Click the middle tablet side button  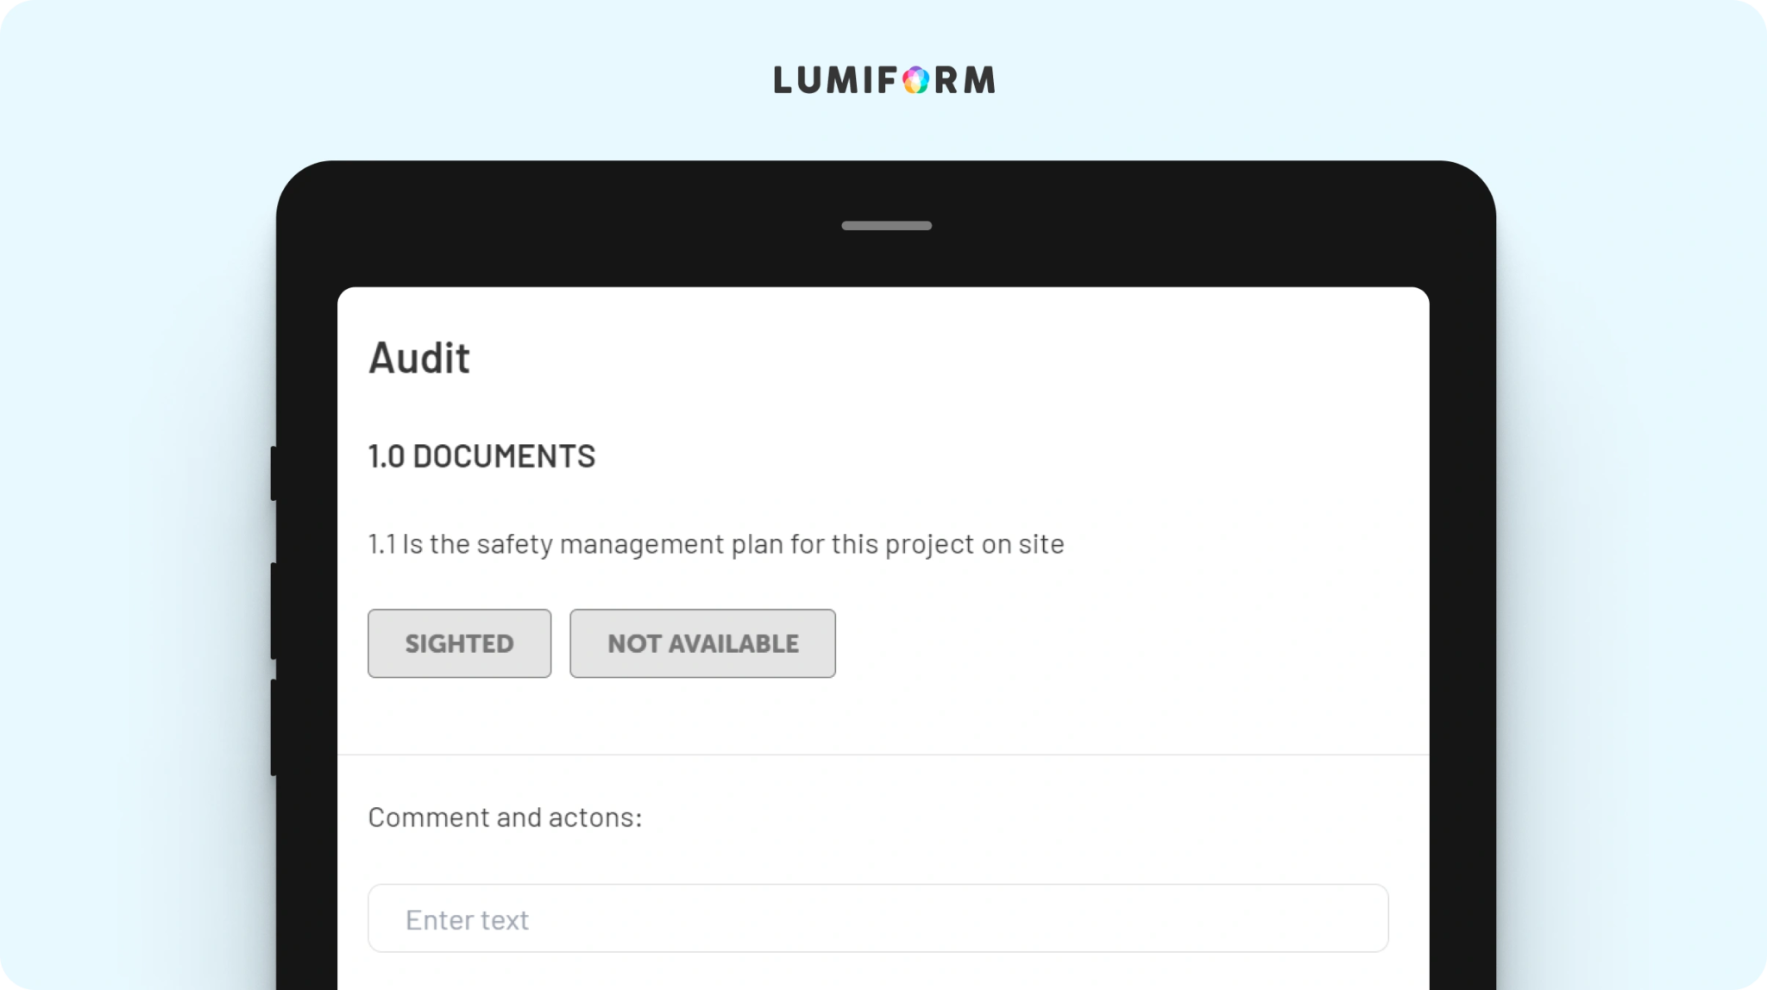pos(274,611)
